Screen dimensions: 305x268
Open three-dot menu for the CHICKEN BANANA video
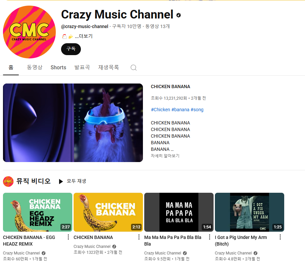pyautogui.click(x=139, y=237)
